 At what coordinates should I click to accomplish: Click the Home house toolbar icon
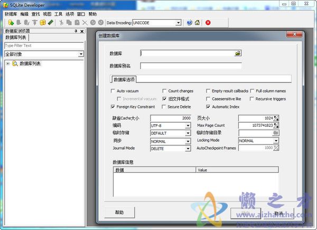(197, 22)
